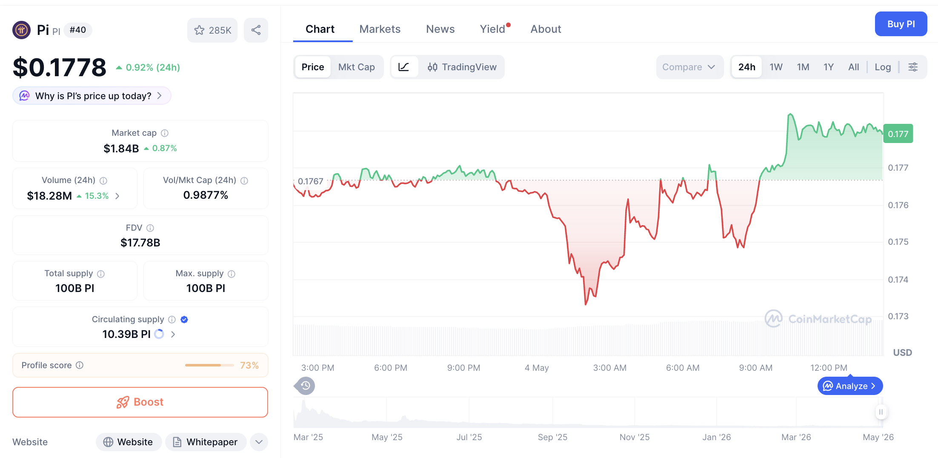This screenshot has width=938, height=458.
Task: Click the Pi coin logo icon
Action: pos(21,30)
